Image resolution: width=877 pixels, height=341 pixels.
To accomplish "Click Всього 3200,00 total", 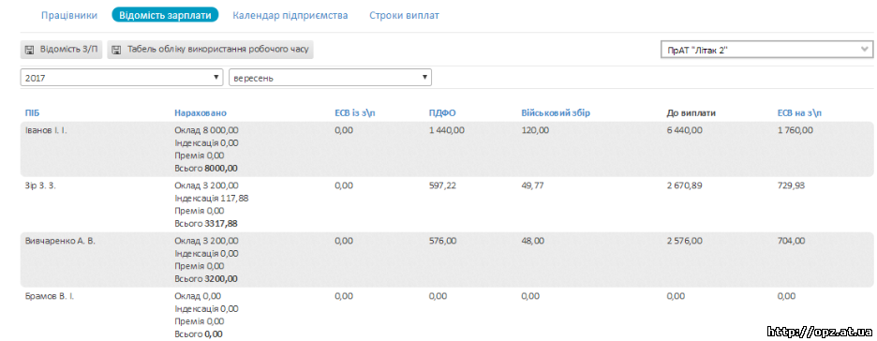I will tap(206, 278).
